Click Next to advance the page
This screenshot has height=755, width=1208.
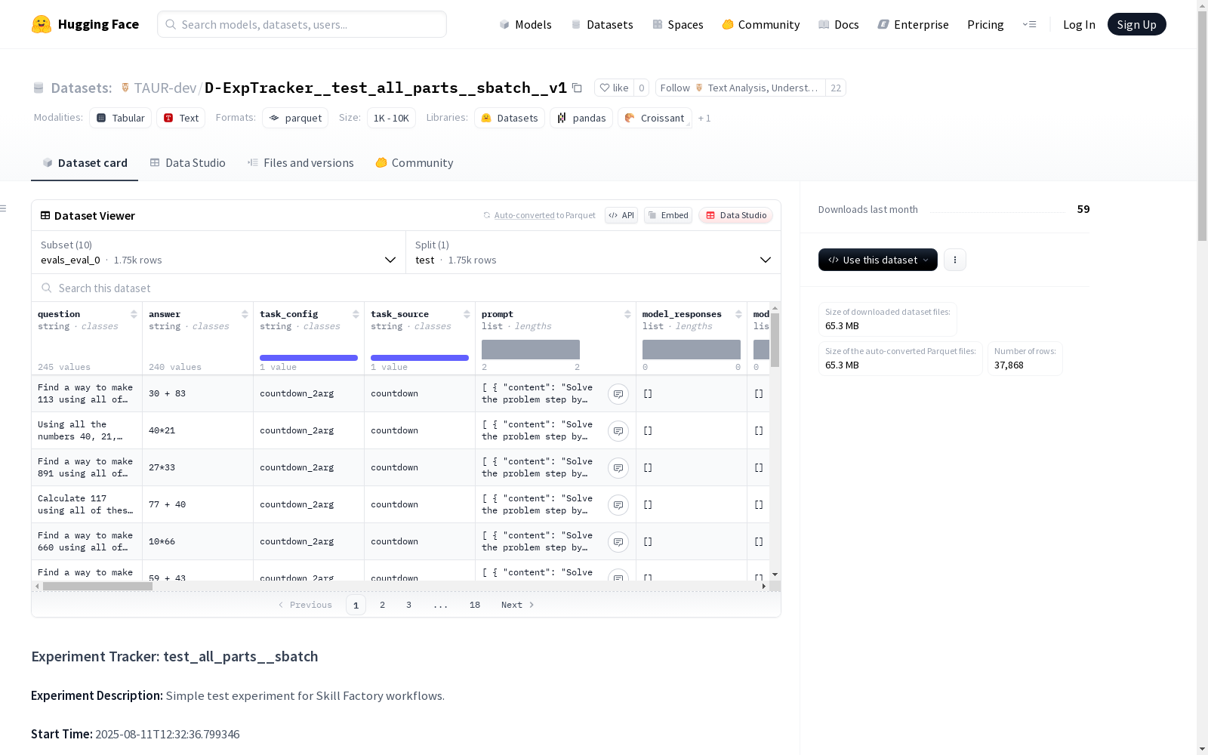tap(518, 605)
